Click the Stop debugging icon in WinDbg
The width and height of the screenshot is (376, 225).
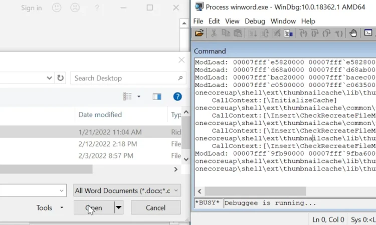[x=276, y=33]
